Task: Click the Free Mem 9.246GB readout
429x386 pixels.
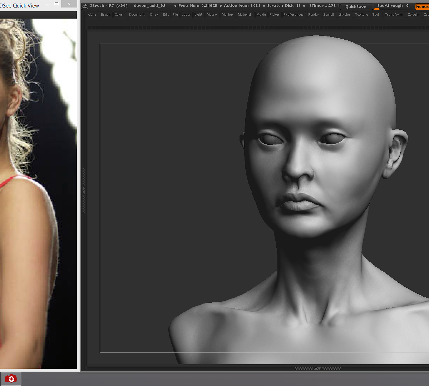Action: tap(198, 6)
